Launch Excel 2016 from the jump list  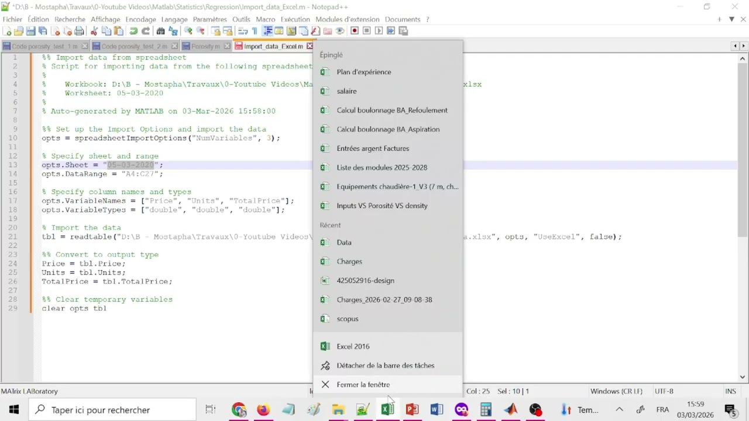click(x=388, y=346)
